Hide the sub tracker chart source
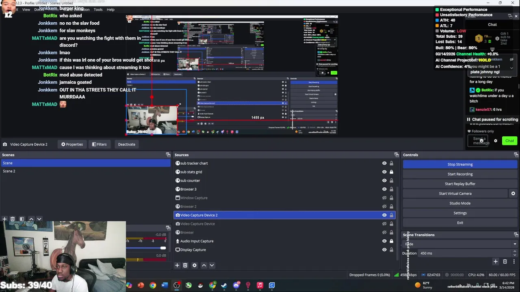This screenshot has height=292, width=520. point(384,163)
